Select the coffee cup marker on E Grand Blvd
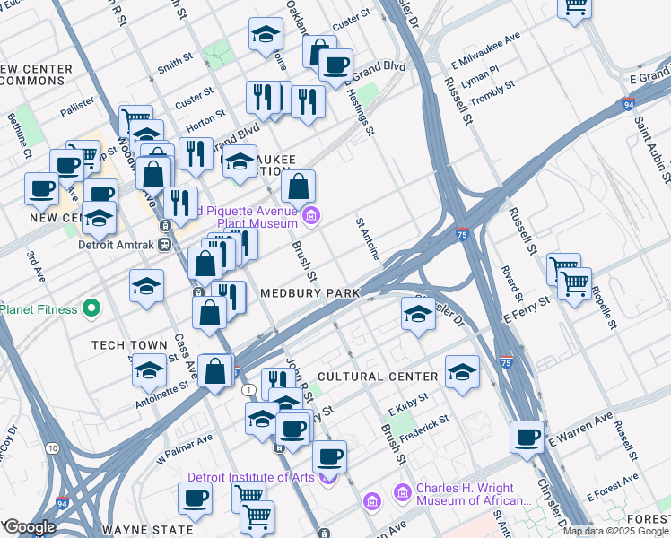 coord(335,66)
